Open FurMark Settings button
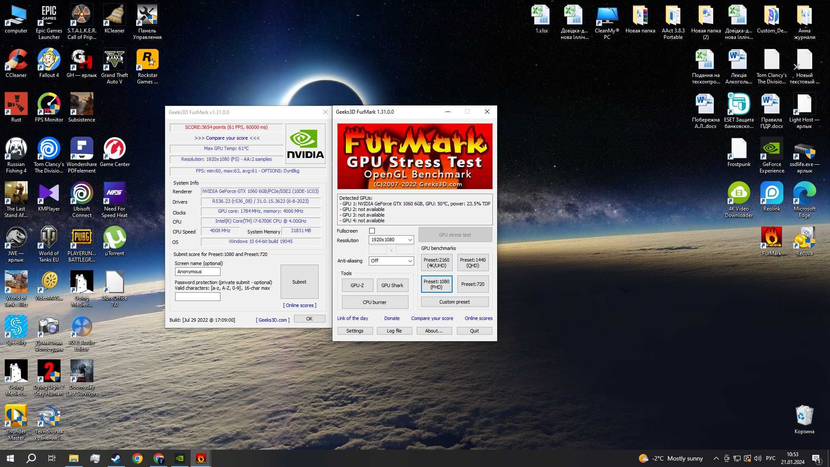830x467 pixels. point(354,331)
